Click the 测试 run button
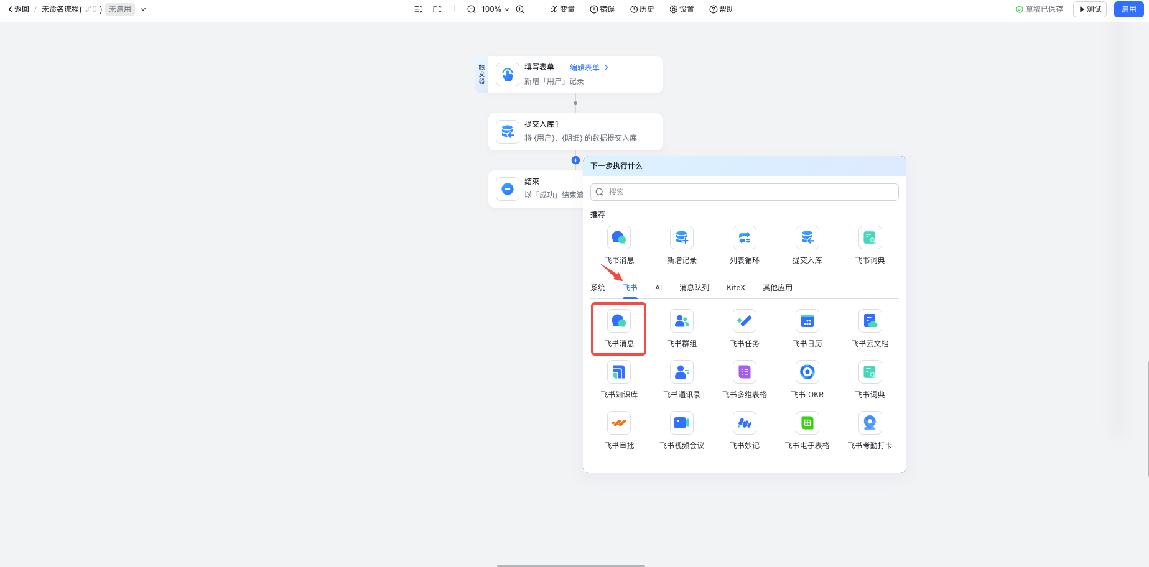The height and width of the screenshot is (567, 1149). coord(1090,9)
